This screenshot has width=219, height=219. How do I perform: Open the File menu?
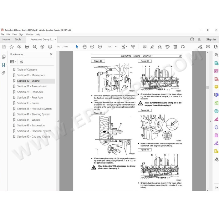point(3,34)
